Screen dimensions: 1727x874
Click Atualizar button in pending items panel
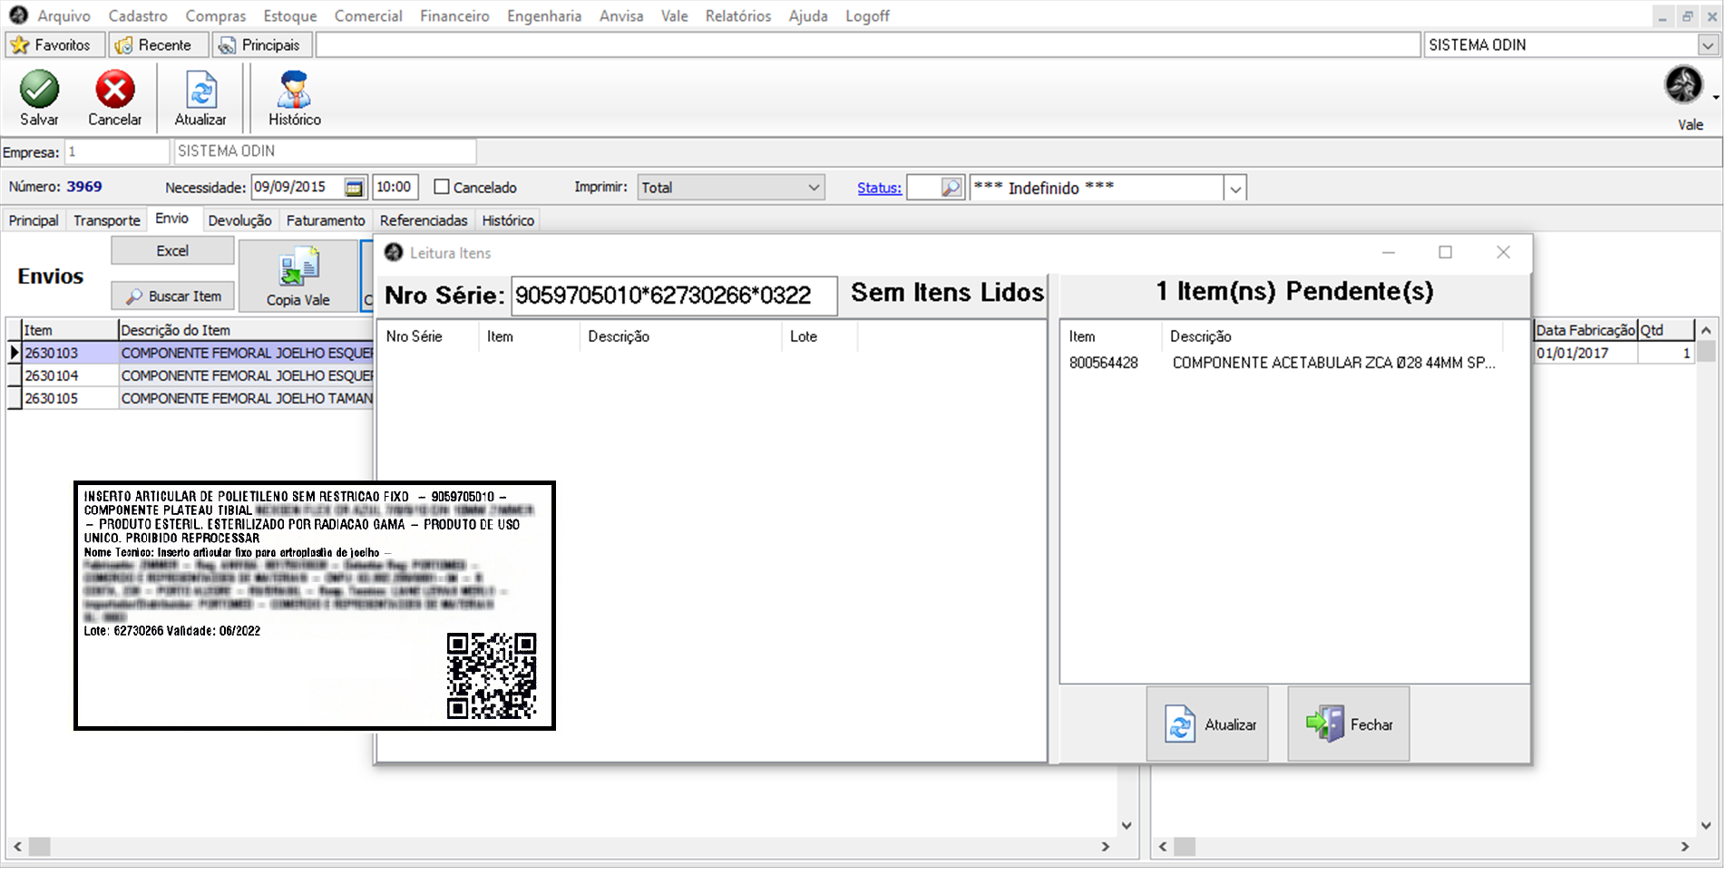[1208, 725]
